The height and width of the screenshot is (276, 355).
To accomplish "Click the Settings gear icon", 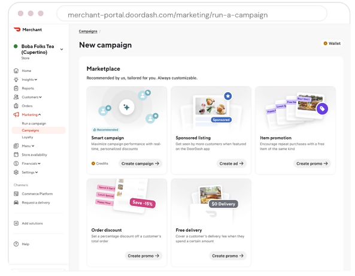I will [x=16, y=172].
